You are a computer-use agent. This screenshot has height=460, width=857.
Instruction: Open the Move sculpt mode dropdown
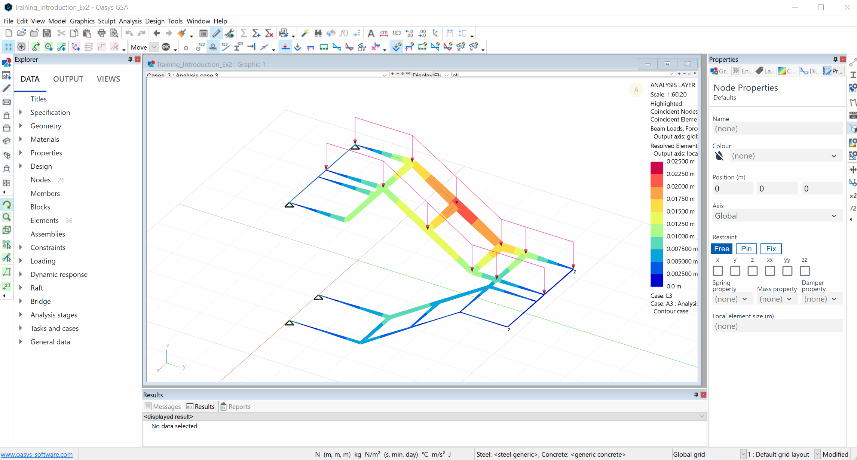coord(154,47)
